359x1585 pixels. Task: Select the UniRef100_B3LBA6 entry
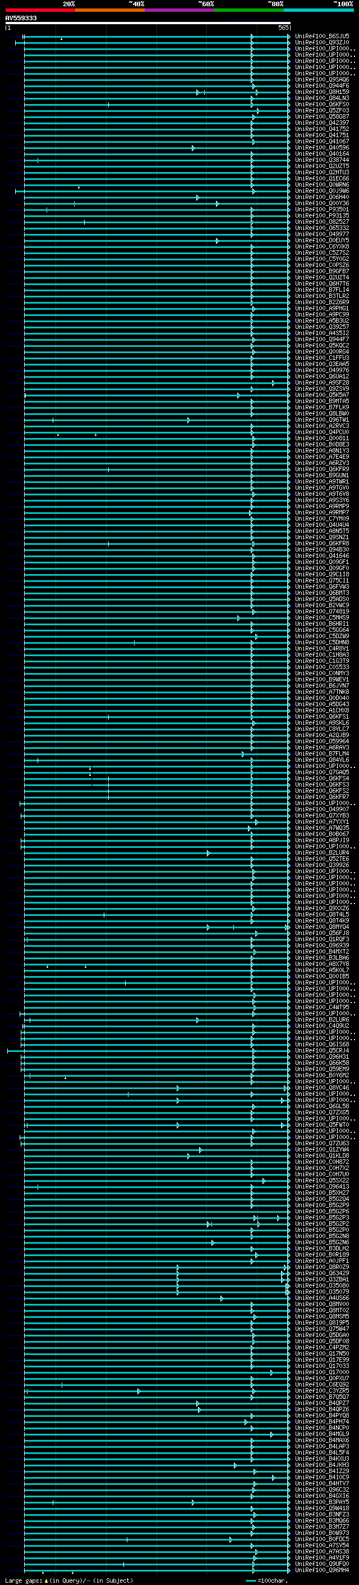tap(322, 958)
